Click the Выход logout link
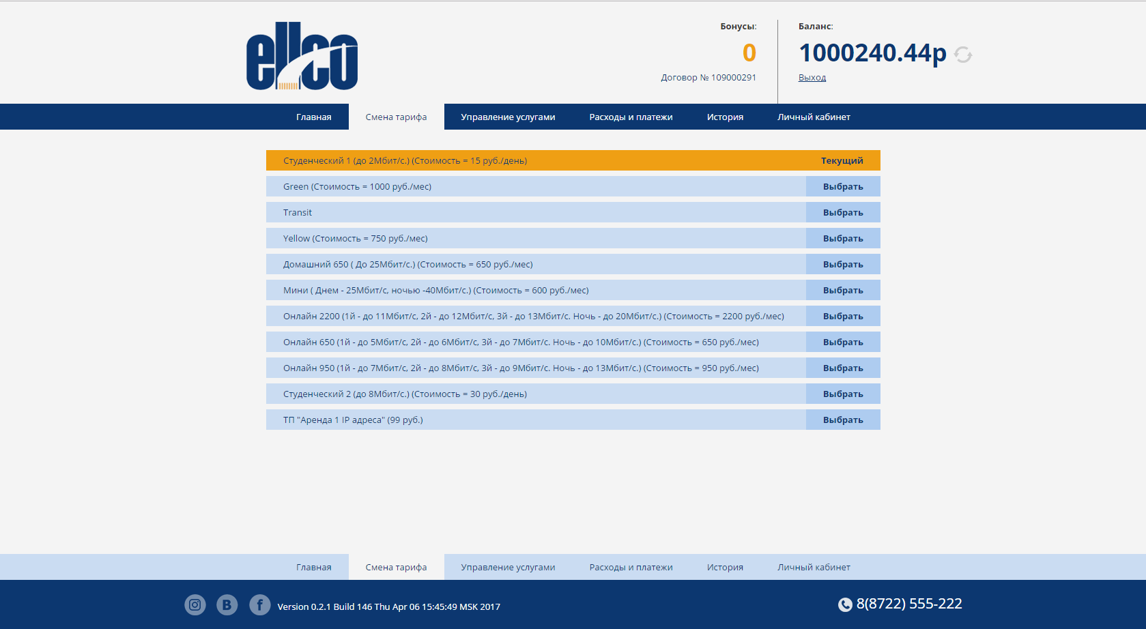This screenshot has height=629, width=1146. click(x=812, y=78)
